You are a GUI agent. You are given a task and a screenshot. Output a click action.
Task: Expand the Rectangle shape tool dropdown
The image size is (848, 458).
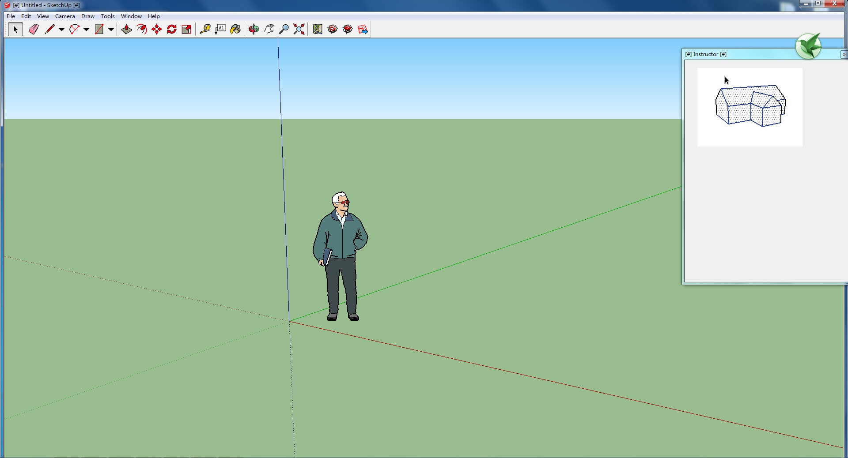[111, 30]
